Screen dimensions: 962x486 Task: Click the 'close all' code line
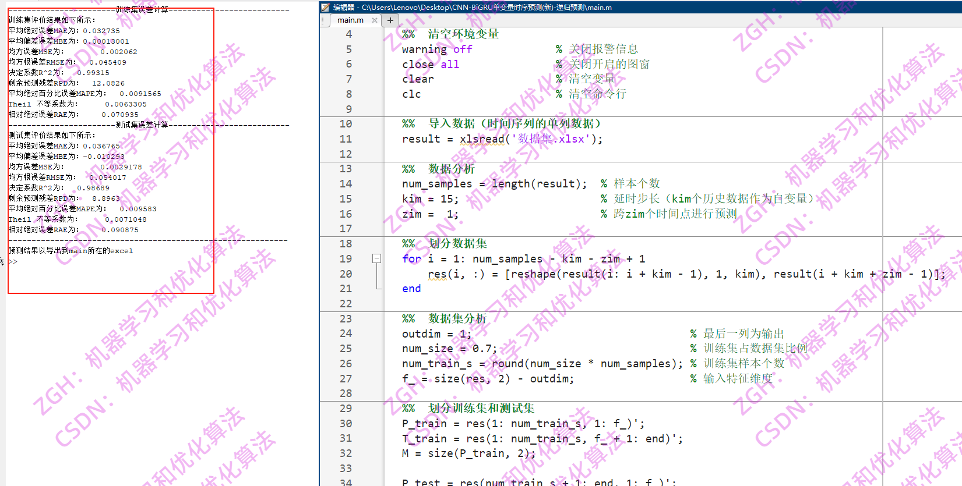coord(431,65)
